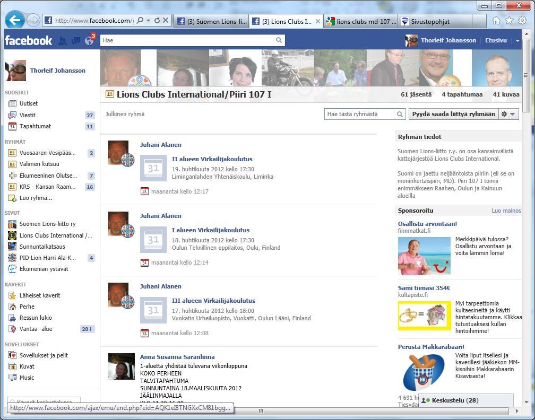Screen dimensions: 535x420
Task: Open Suomen Lions-liitto ry page in sidebar
Action: point(47,224)
